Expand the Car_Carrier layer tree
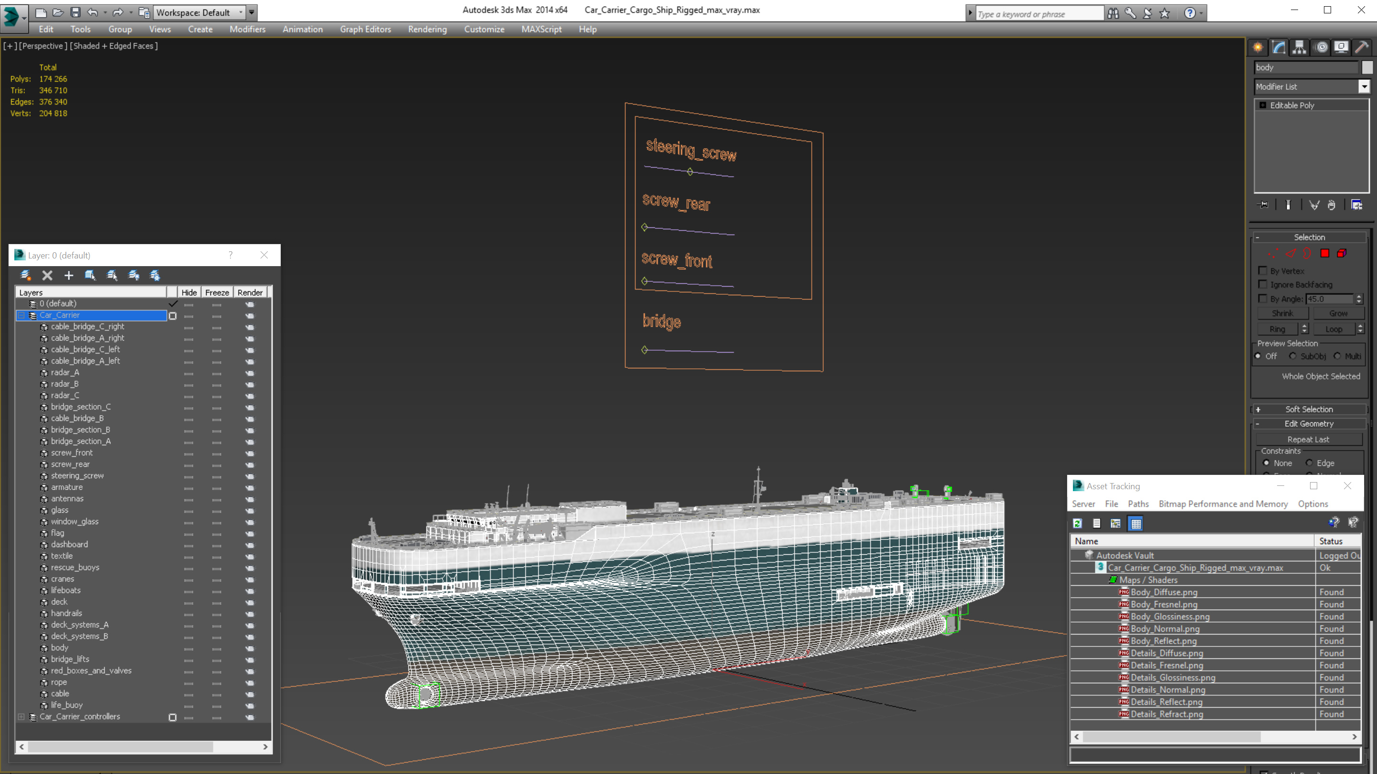This screenshot has width=1377, height=774. pyautogui.click(x=22, y=315)
